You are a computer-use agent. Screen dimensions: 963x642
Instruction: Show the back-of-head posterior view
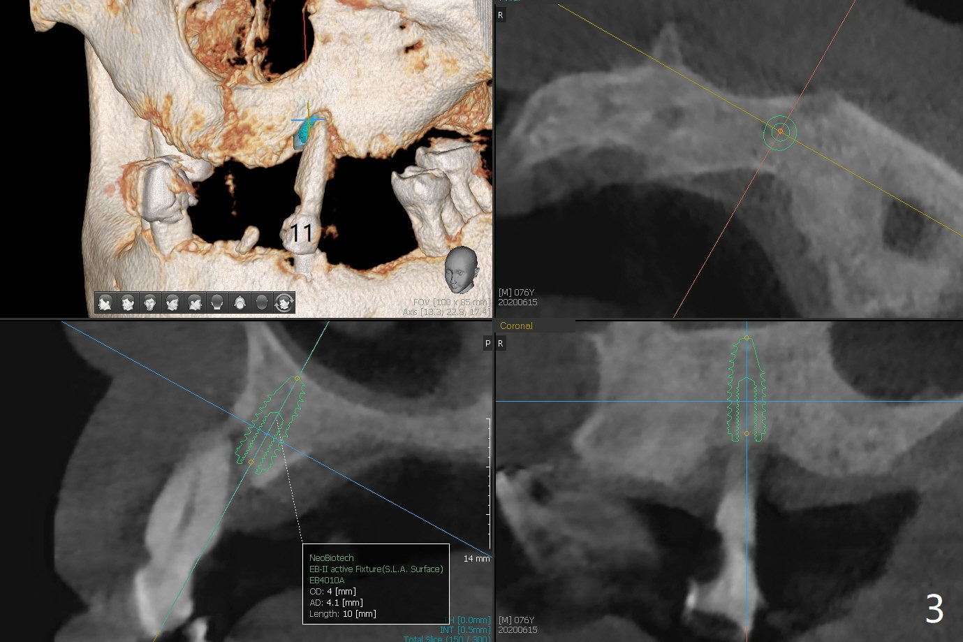tap(217, 302)
